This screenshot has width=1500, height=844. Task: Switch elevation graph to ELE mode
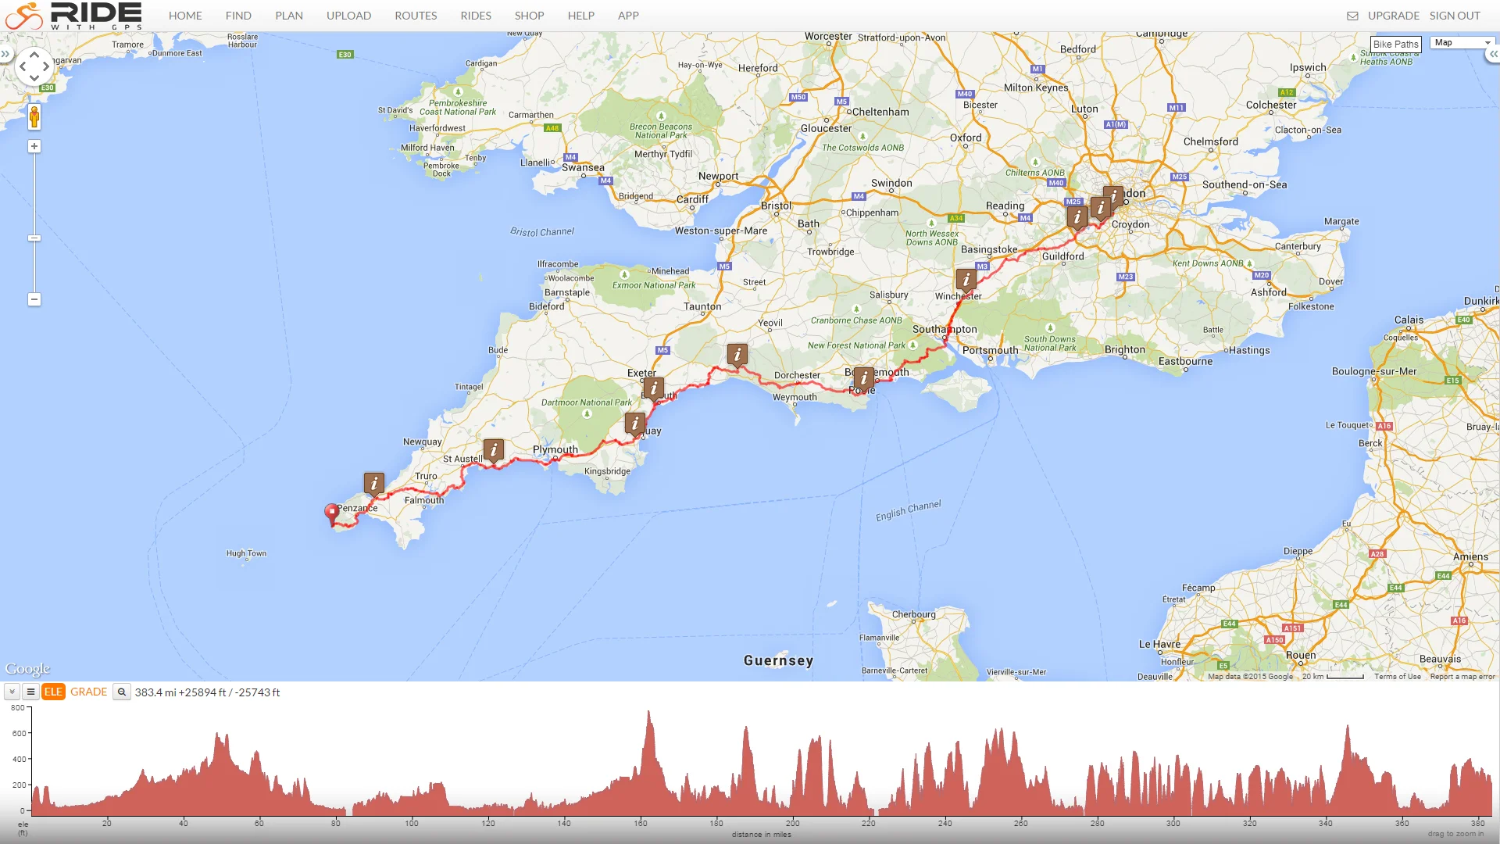(53, 692)
